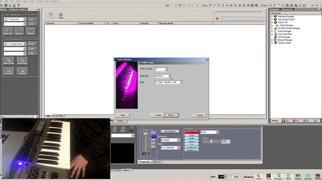Switch to the Properties tab
Viewport: 322px width, 181px height.
(x=144, y=162)
